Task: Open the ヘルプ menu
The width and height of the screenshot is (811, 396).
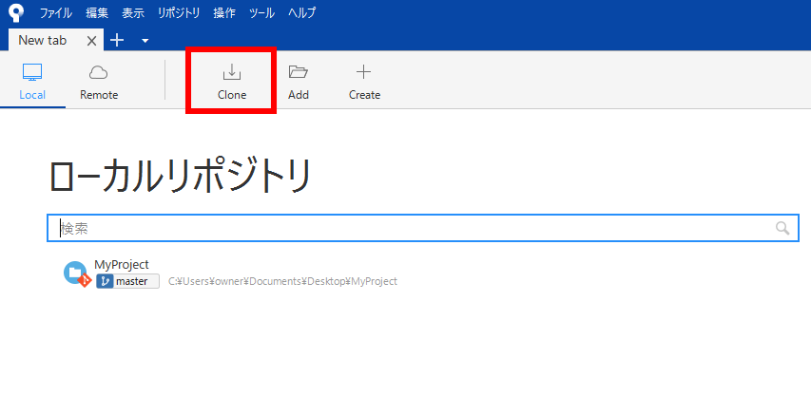Action: pos(302,13)
